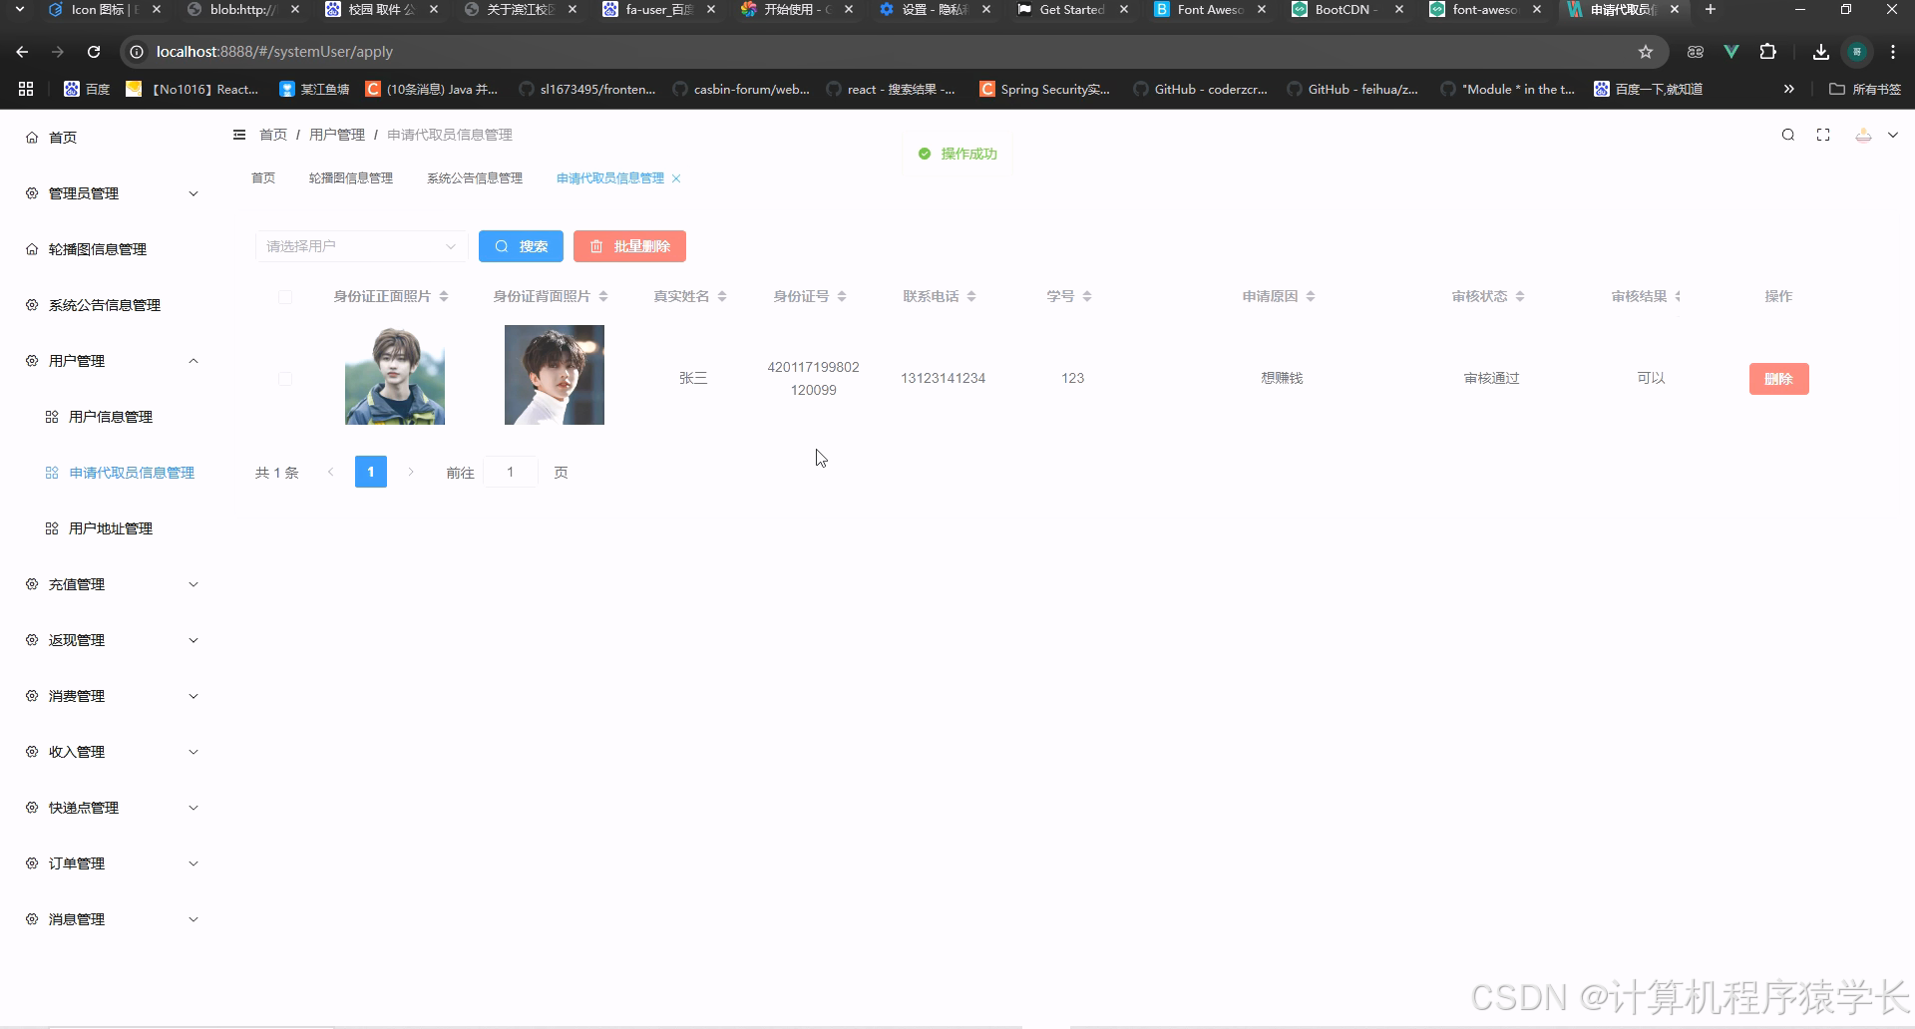Open ID card back photo thumbnail
The height and width of the screenshot is (1029, 1915).
pos(555,375)
